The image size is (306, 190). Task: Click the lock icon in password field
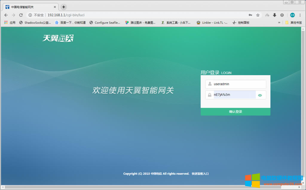209,95
